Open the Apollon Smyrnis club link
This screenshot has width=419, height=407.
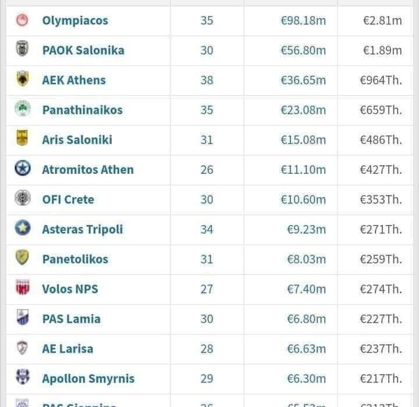(88, 379)
